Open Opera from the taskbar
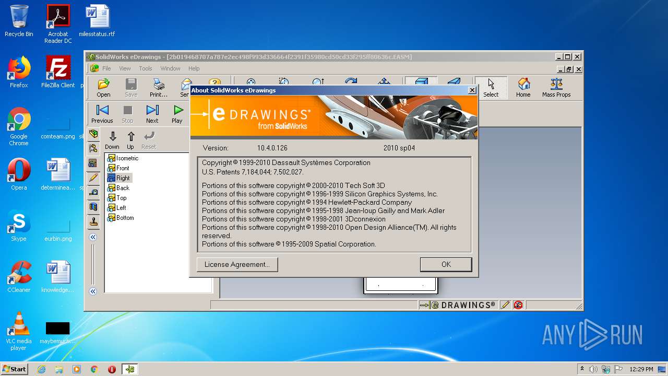Screen dimensions: 668x376 coord(112,369)
